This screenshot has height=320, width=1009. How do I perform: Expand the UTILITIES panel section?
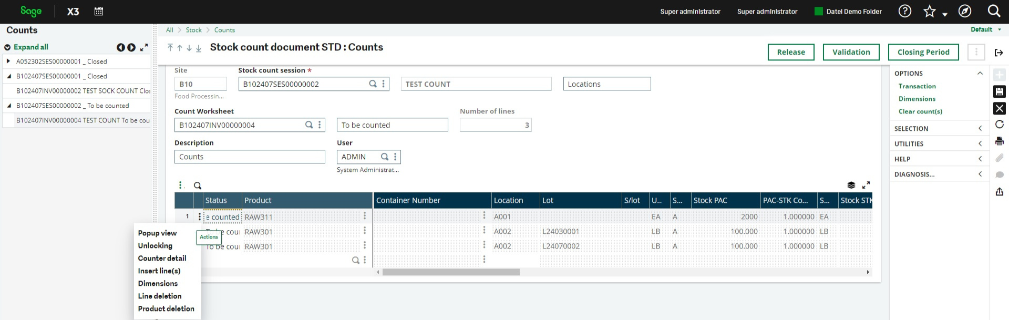[x=980, y=143]
